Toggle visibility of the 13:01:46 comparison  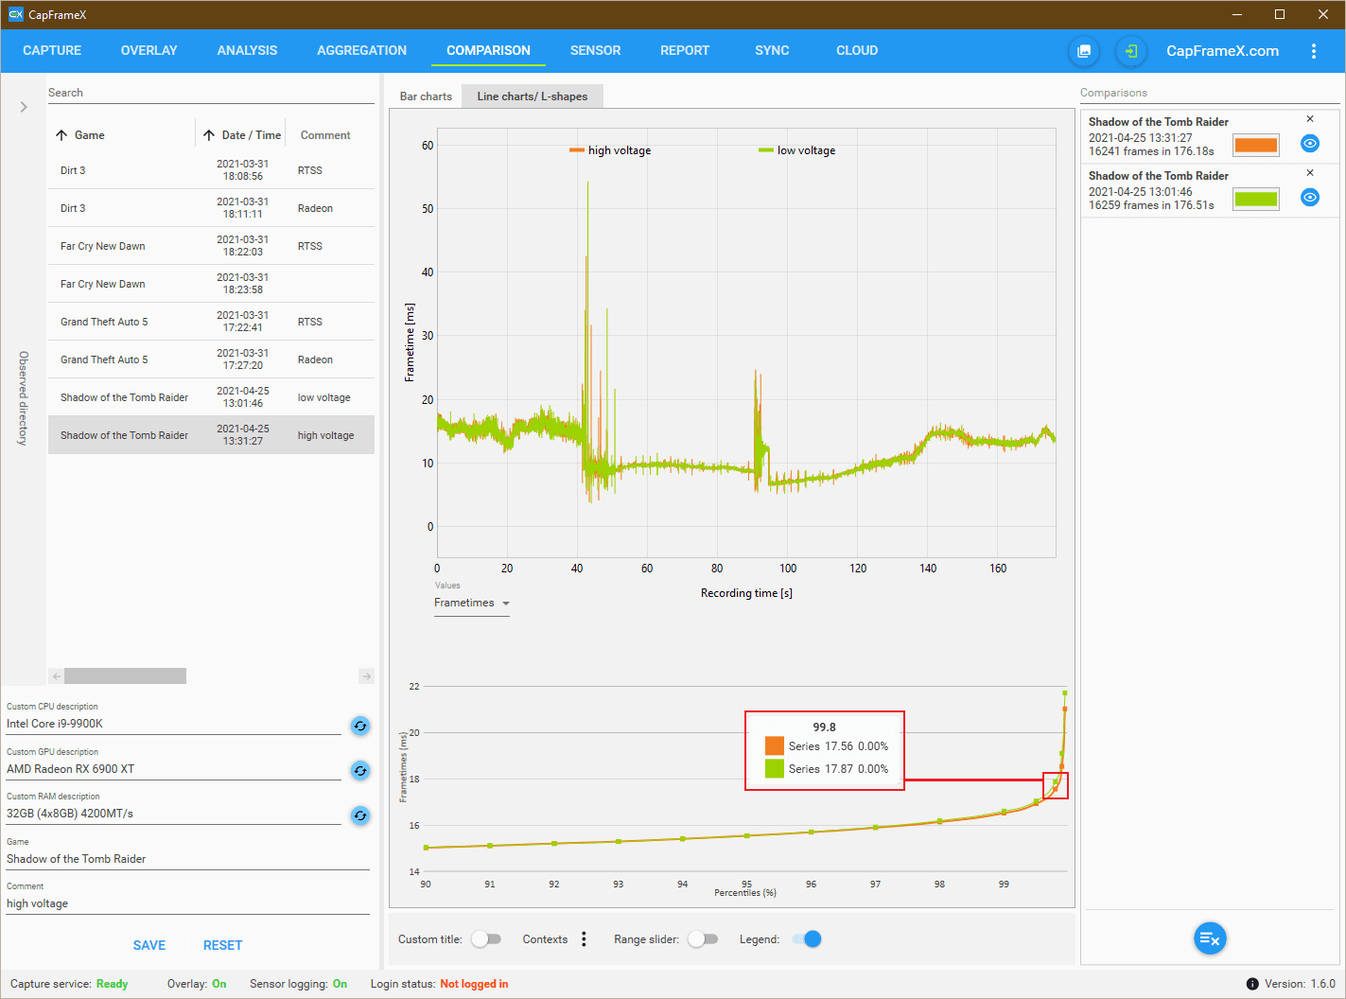1310,198
